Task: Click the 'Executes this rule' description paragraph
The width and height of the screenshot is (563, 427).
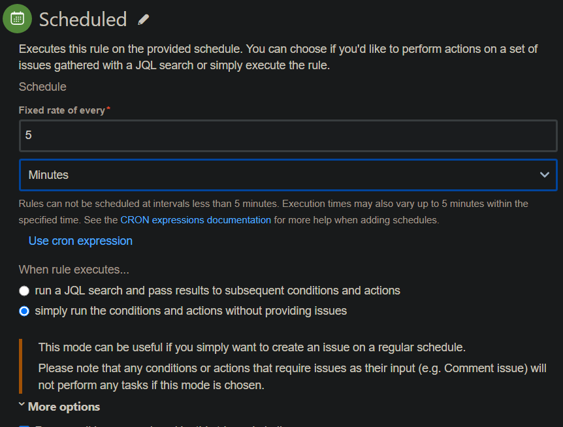Action: pyautogui.click(x=278, y=57)
